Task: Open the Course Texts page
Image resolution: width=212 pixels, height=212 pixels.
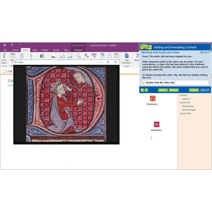Action: click(185, 113)
